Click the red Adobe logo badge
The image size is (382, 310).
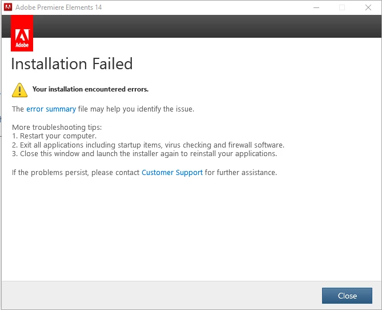coord(22,33)
